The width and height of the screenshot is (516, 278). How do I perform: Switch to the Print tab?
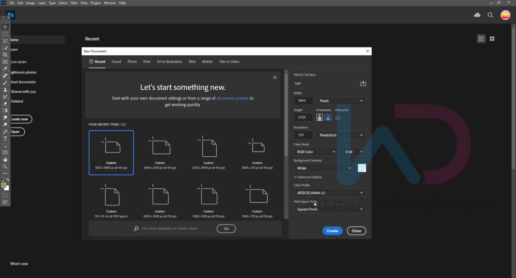pos(147,61)
